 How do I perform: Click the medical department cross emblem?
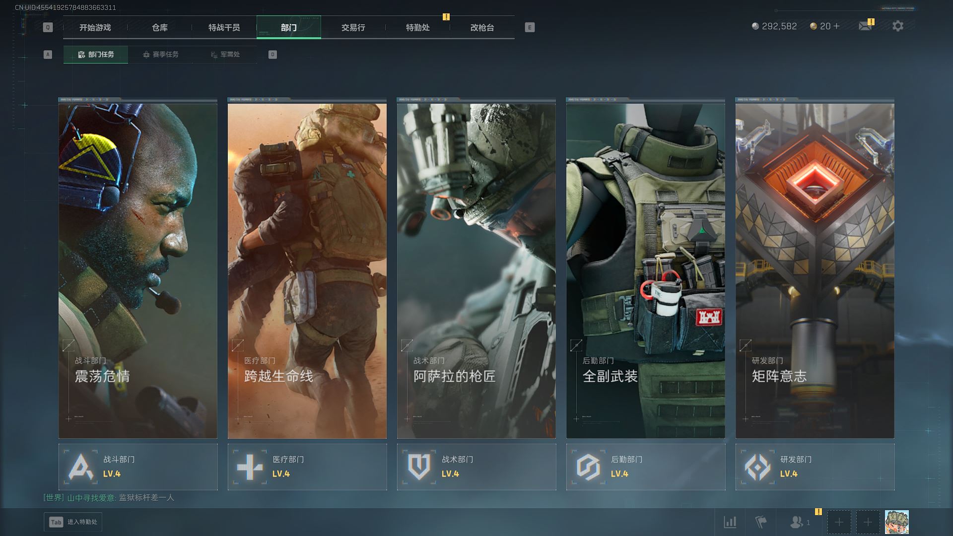point(250,467)
